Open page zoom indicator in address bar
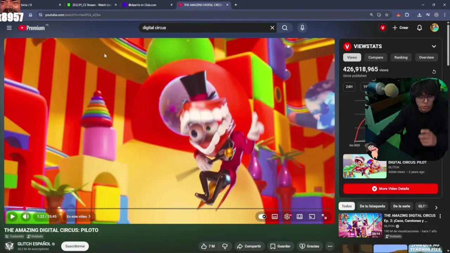This screenshot has width=450, height=253. (x=371, y=15)
